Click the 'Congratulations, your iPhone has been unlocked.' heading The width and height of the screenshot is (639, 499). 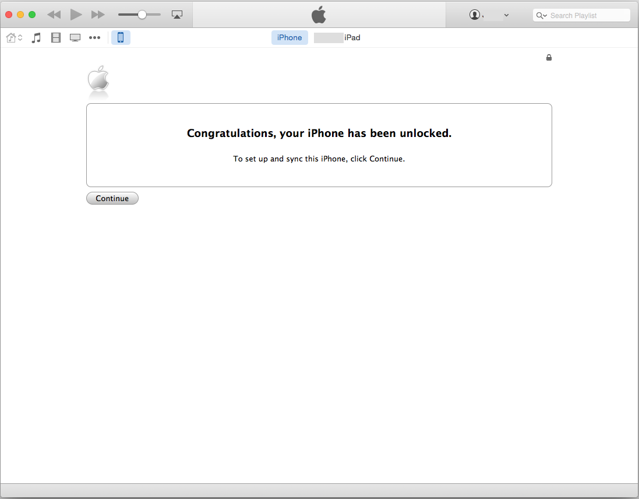click(x=319, y=133)
